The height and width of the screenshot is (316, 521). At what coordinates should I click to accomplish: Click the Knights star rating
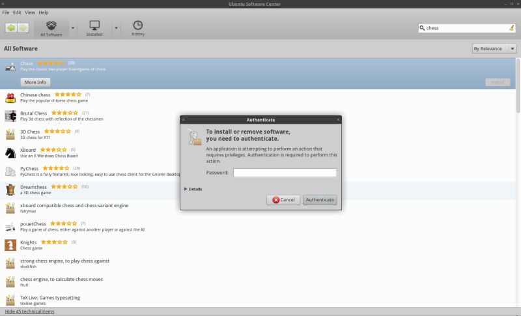coord(54,242)
